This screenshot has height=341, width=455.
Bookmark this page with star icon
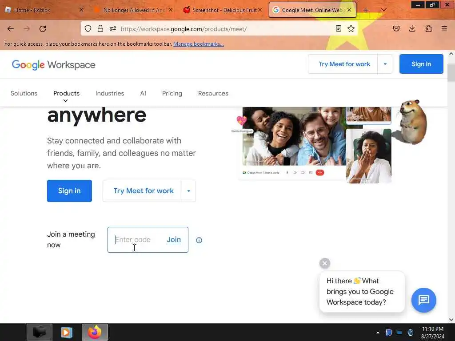coord(351,28)
